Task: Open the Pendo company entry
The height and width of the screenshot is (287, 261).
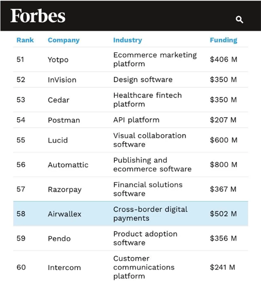Action: (x=59, y=239)
